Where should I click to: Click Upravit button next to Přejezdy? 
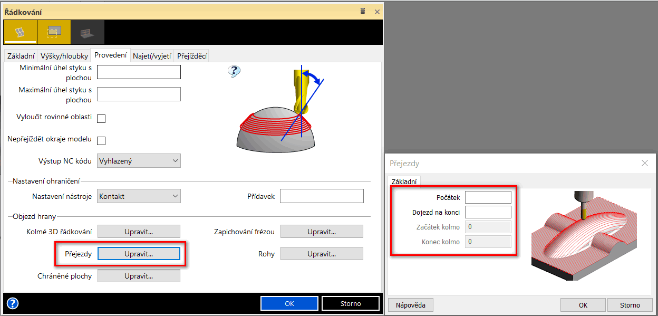click(139, 254)
